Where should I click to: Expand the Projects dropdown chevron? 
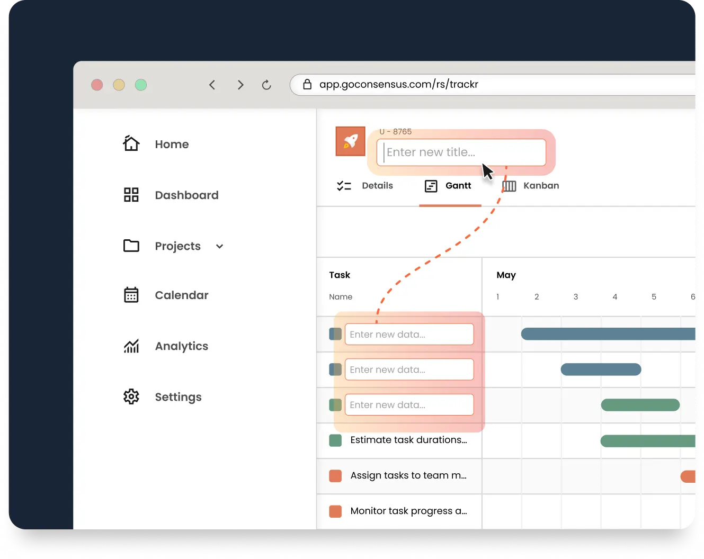(x=220, y=246)
